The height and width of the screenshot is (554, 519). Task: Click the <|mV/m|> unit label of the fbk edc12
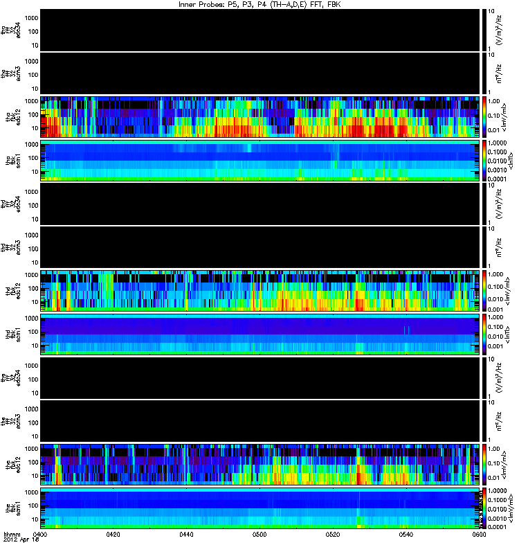(x=504, y=465)
